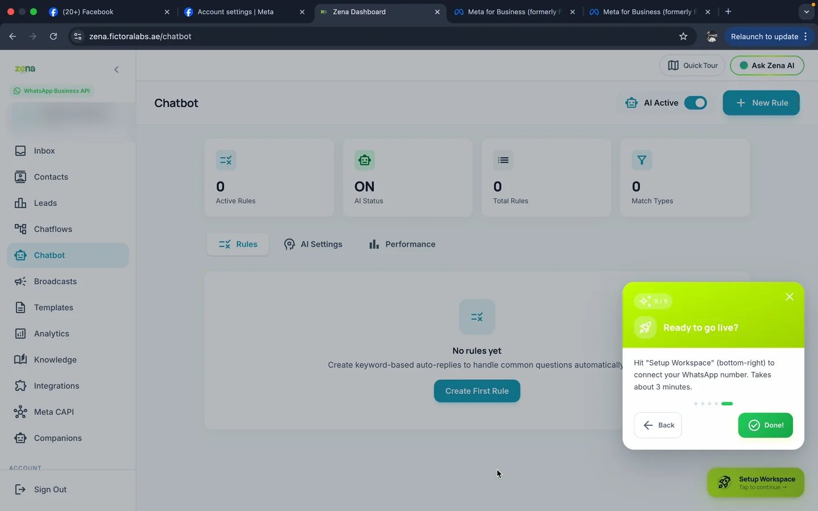818x511 pixels.
Task: Open Companions section
Action: 68,438
